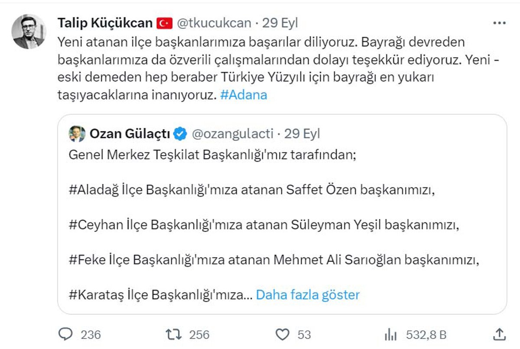Open the #Adana hashtag link
Image resolution: width=520 pixels, height=349 pixels.
point(244,95)
